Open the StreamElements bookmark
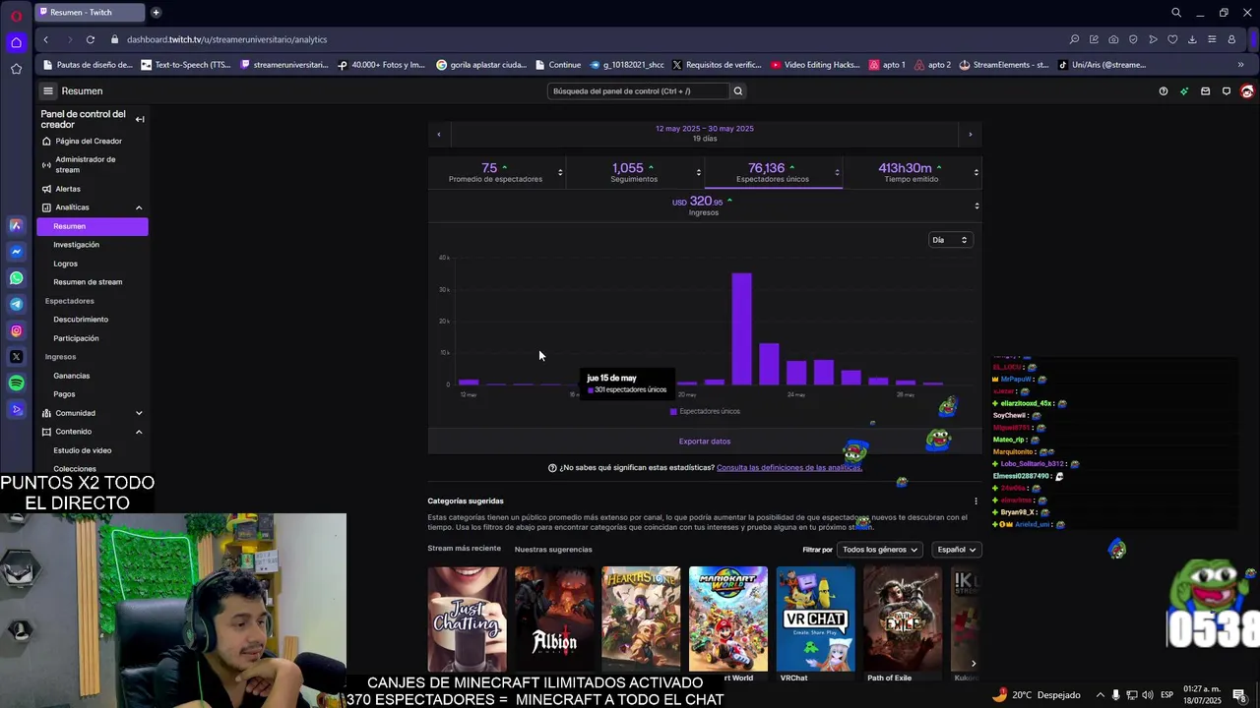 1003,65
